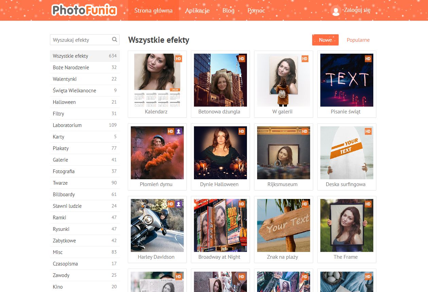
Task: Open Pisanie świąt effect thumbnail
Action: 347,80
